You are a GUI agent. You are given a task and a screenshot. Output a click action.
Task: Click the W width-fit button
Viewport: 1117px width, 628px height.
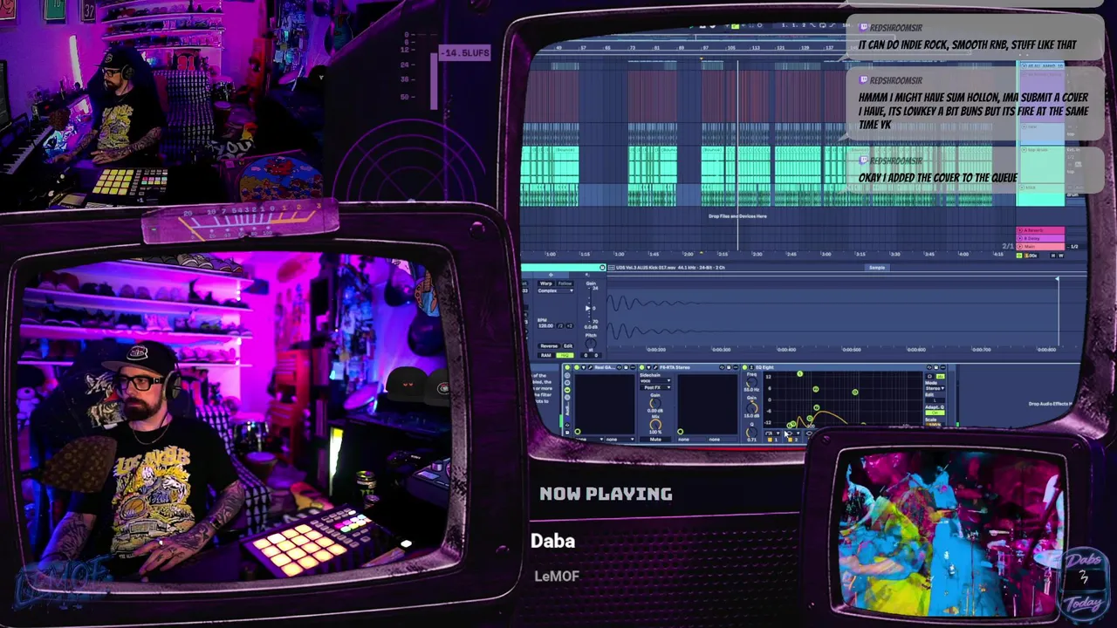tap(1061, 256)
